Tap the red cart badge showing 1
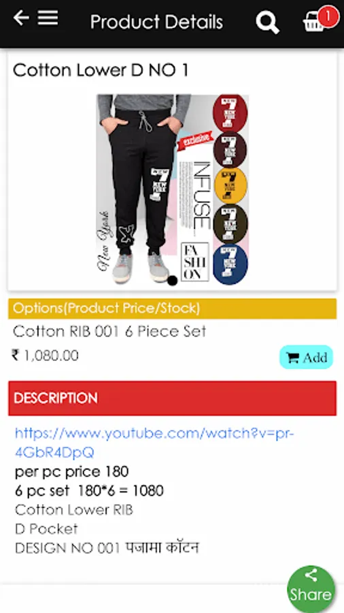Screen dimensions: 344x613 coord(328,16)
